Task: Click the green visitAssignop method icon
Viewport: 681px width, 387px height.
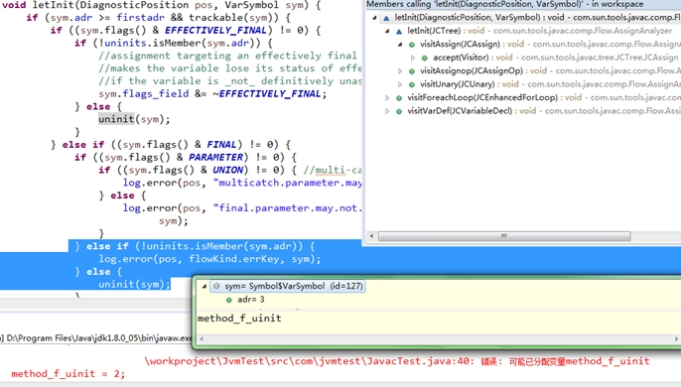Action: pyautogui.click(x=412, y=71)
